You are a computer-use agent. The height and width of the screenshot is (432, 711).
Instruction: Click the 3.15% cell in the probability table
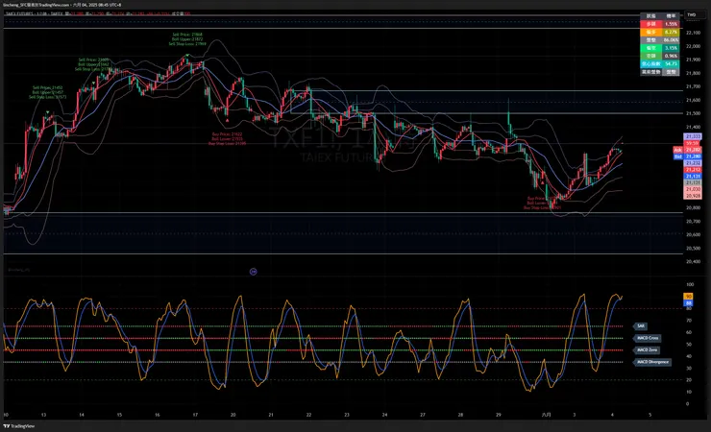tap(671, 48)
